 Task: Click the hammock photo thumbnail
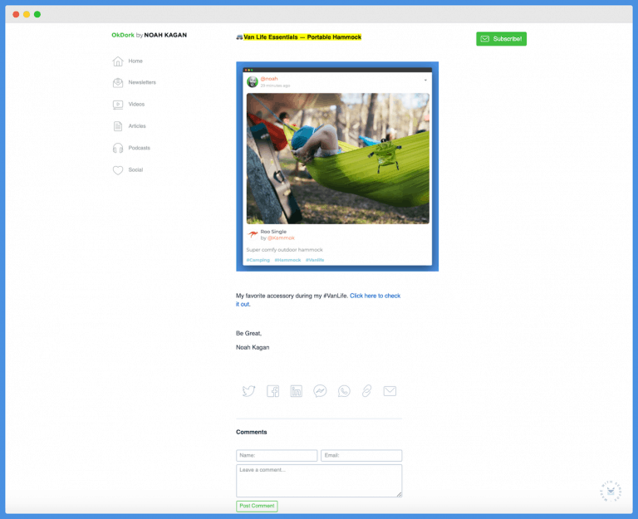click(x=338, y=159)
